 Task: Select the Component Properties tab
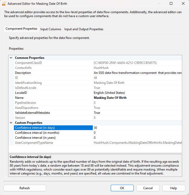[x=21, y=29]
